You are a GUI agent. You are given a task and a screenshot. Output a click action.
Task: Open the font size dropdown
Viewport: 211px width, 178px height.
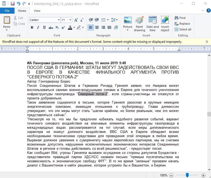(70, 20)
